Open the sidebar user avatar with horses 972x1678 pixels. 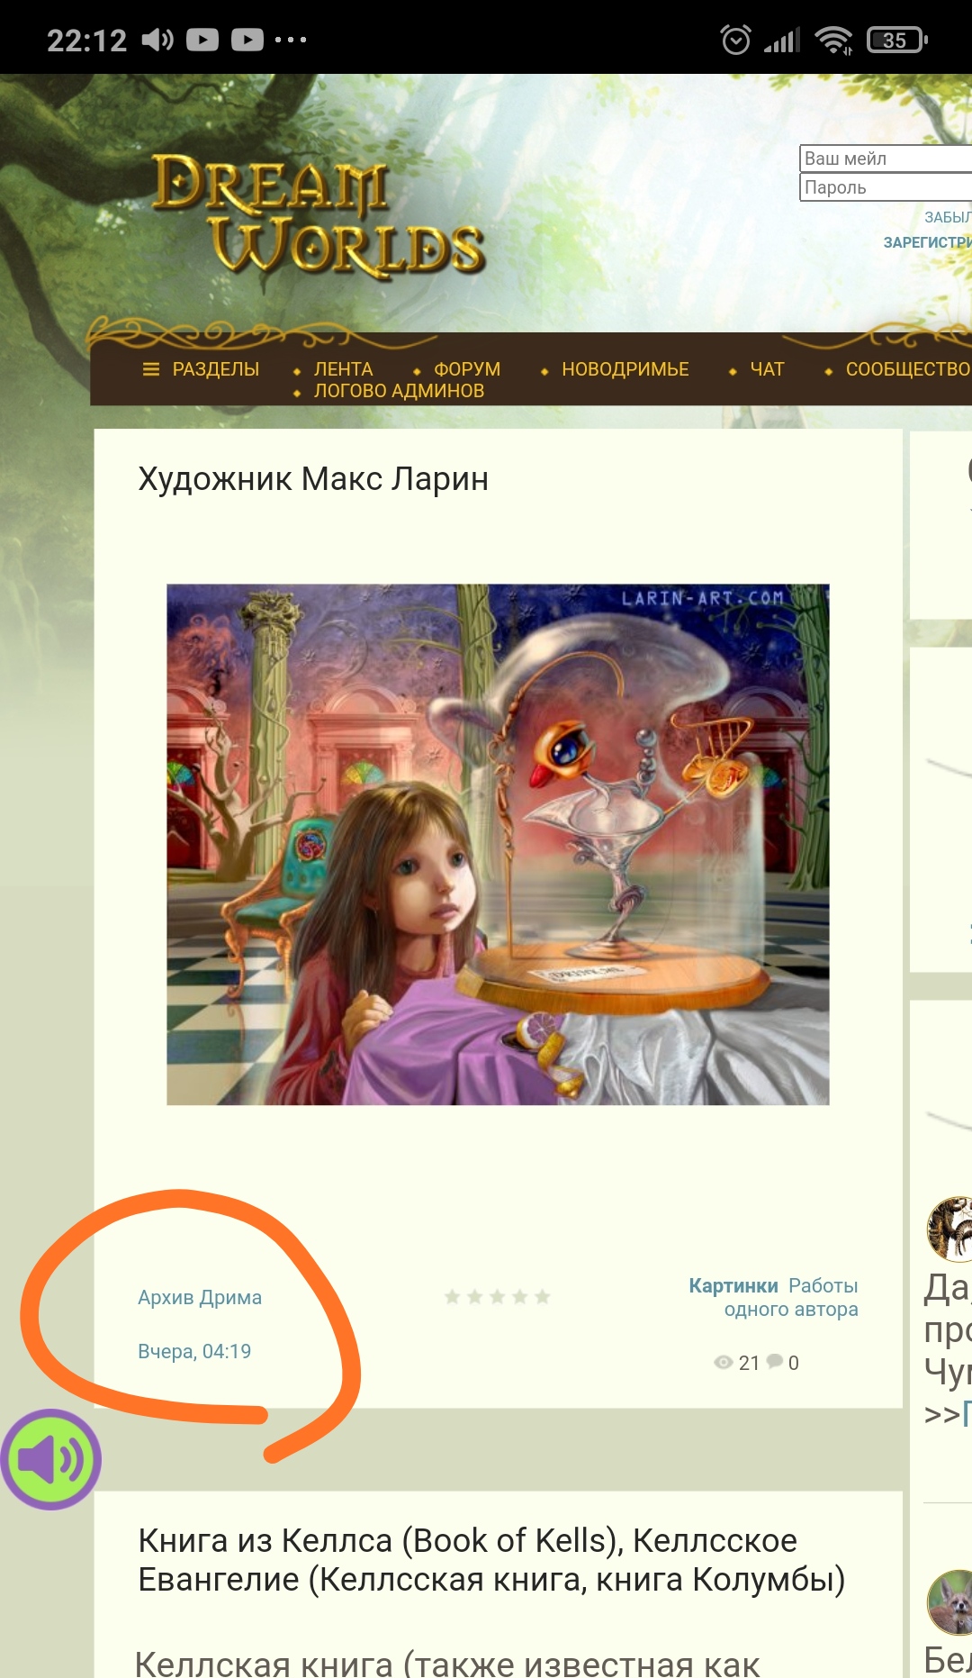(949, 1229)
